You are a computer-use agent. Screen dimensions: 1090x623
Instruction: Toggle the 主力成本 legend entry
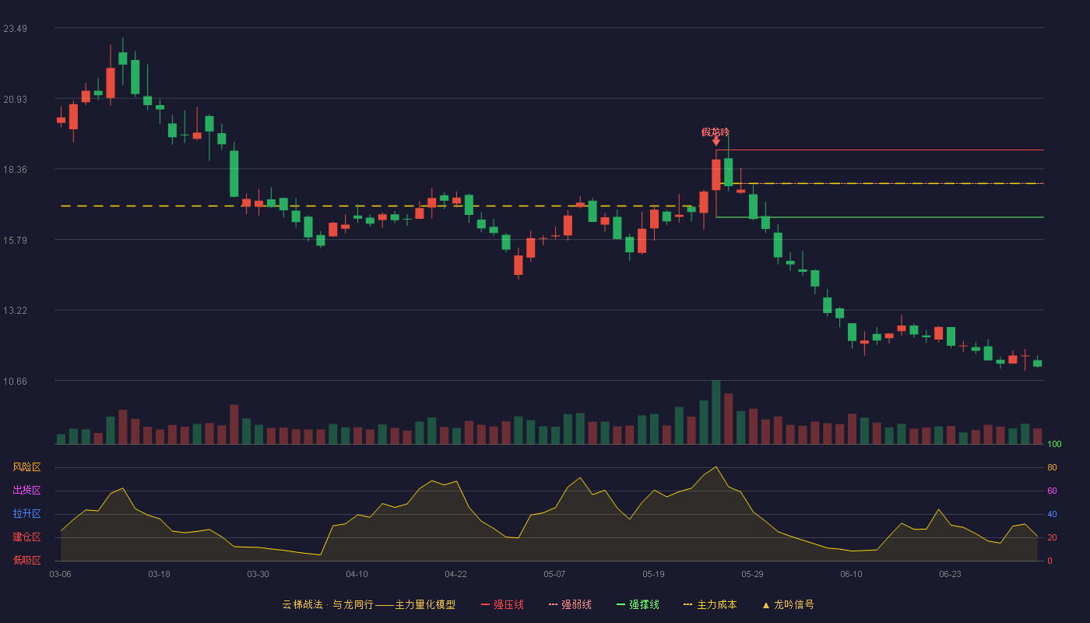click(710, 604)
